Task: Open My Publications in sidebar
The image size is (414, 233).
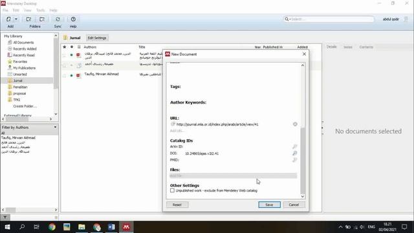Action: pyautogui.click(x=24, y=68)
